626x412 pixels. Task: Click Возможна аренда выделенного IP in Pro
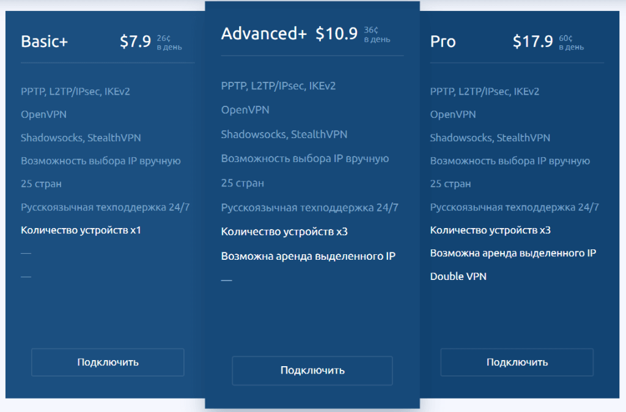click(513, 253)
